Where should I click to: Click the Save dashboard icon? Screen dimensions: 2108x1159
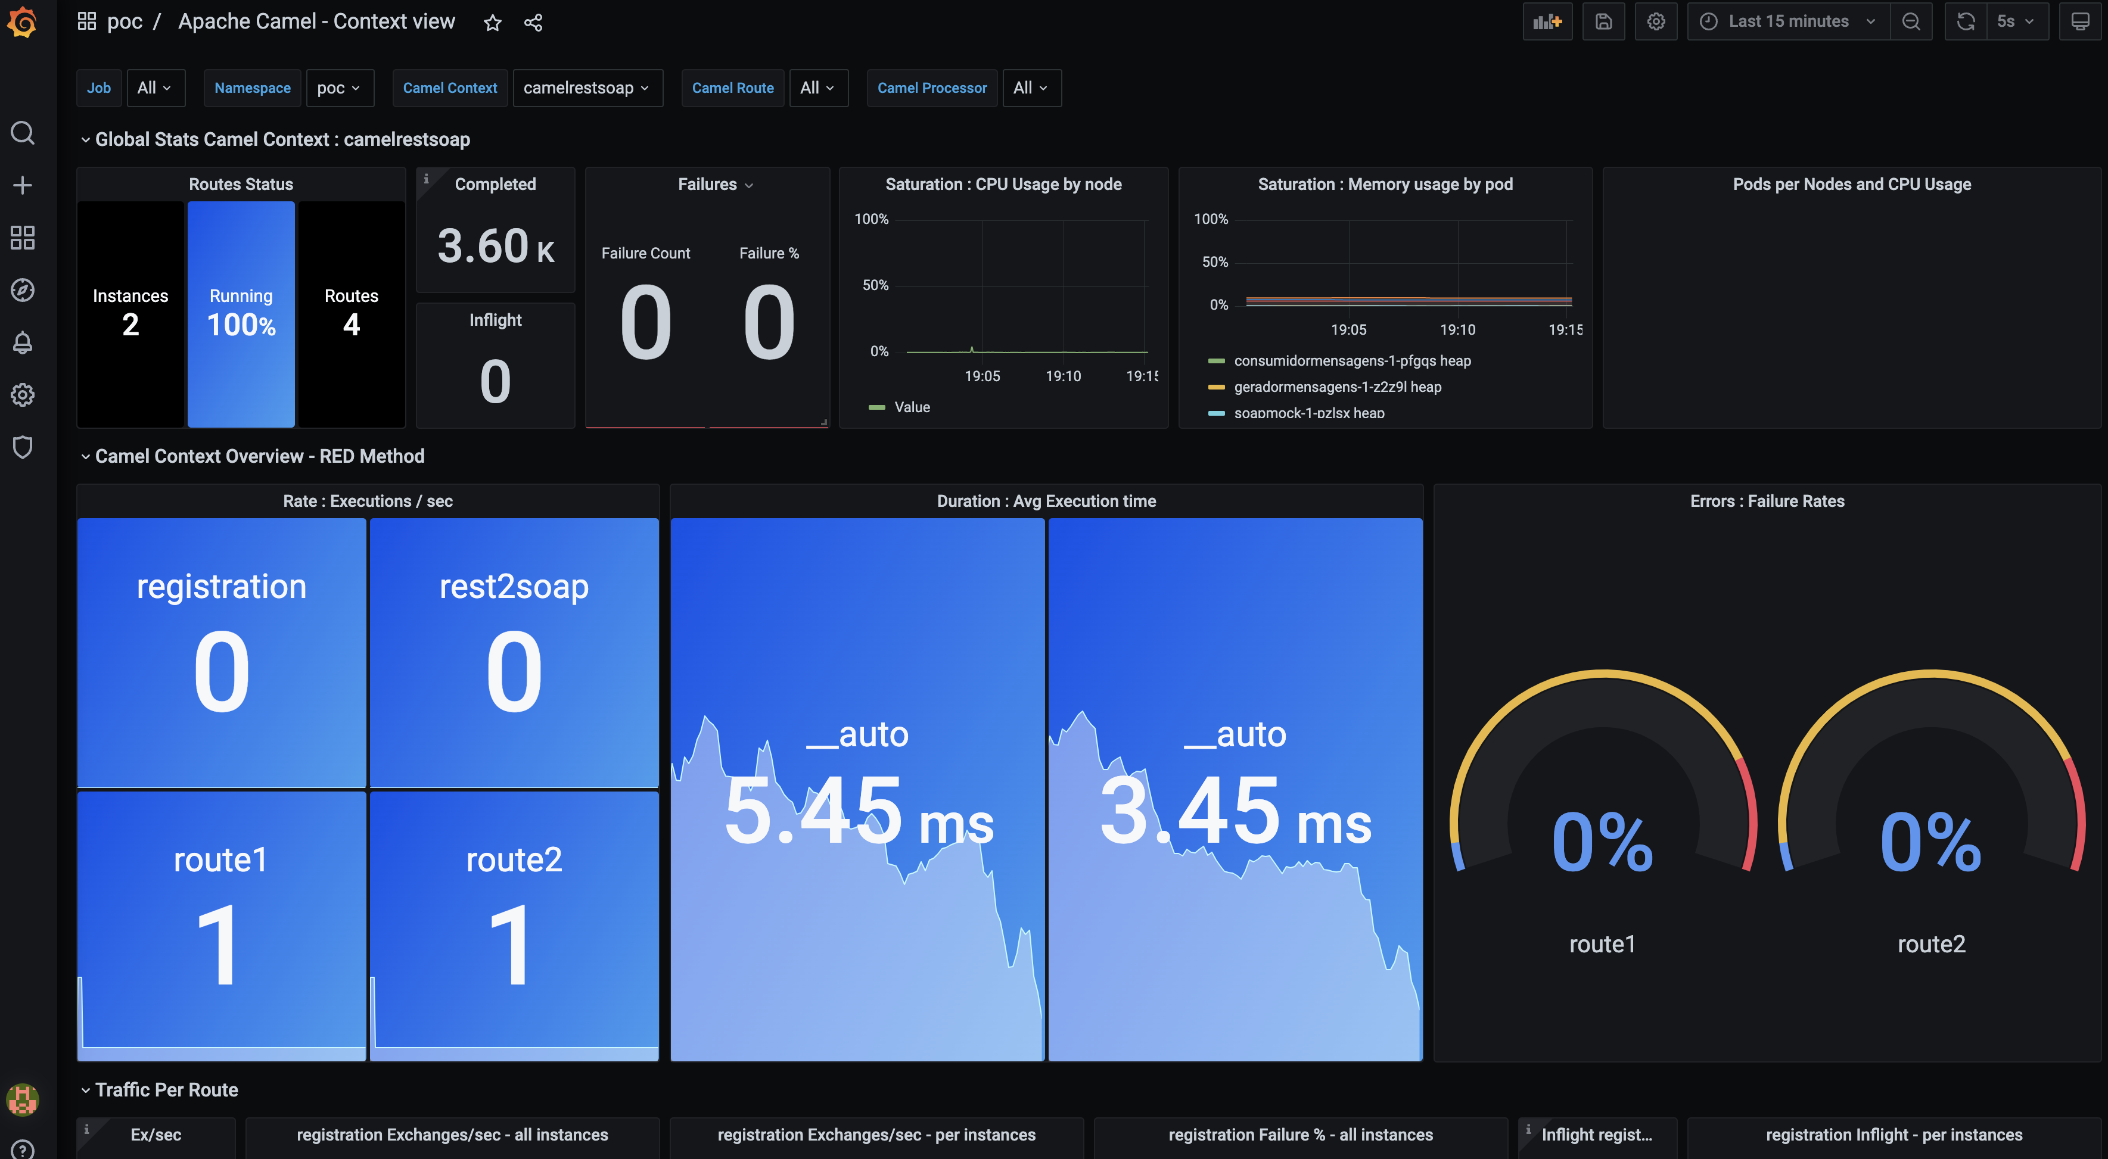click(1603, 22)
